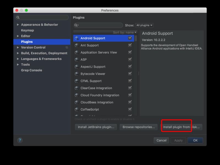Click the Version Control project-level icon

(67, 48)
